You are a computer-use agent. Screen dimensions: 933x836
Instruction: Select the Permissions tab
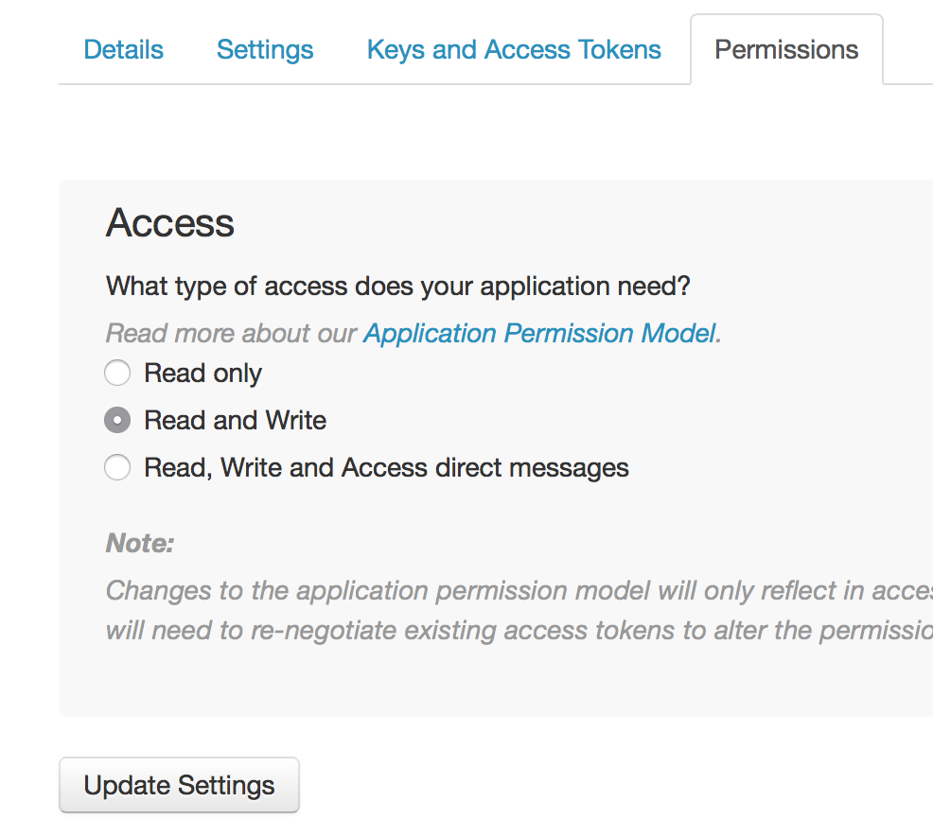(786, 49)
